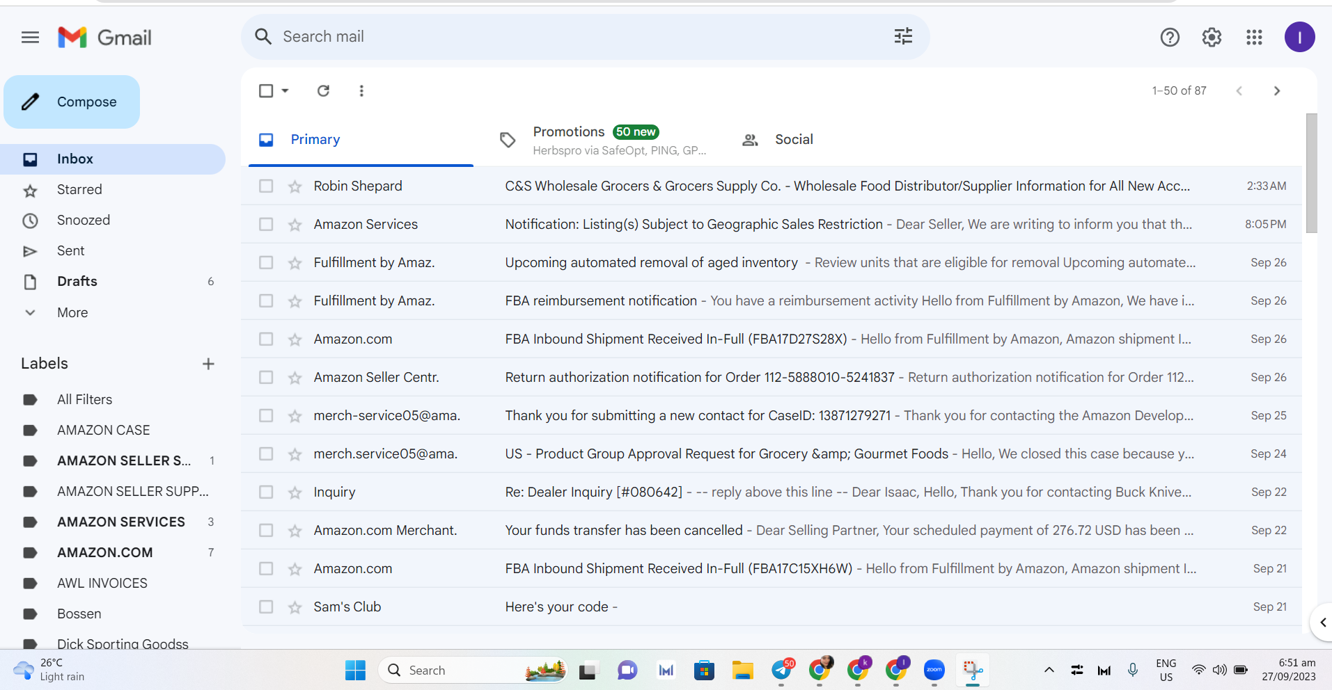Check the merch.service05@ama. Grocery approval email
The height and width of the screenshot is (690, 1332).
(266, 454)
